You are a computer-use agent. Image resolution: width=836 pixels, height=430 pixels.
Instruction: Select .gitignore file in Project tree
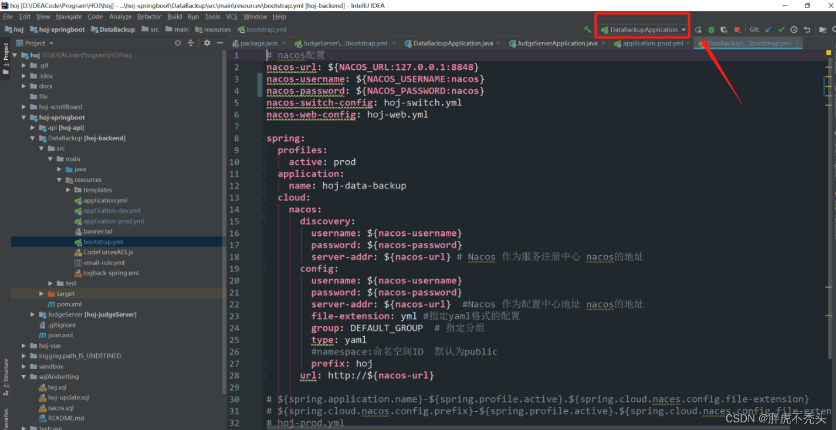tap(57, 325)
